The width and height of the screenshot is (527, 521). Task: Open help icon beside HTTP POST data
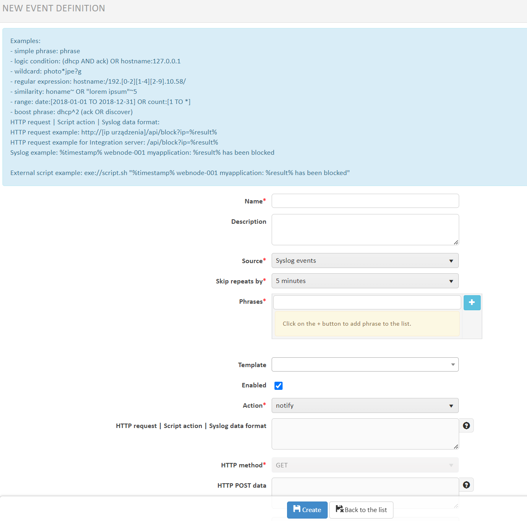click(x=467, y=485)
